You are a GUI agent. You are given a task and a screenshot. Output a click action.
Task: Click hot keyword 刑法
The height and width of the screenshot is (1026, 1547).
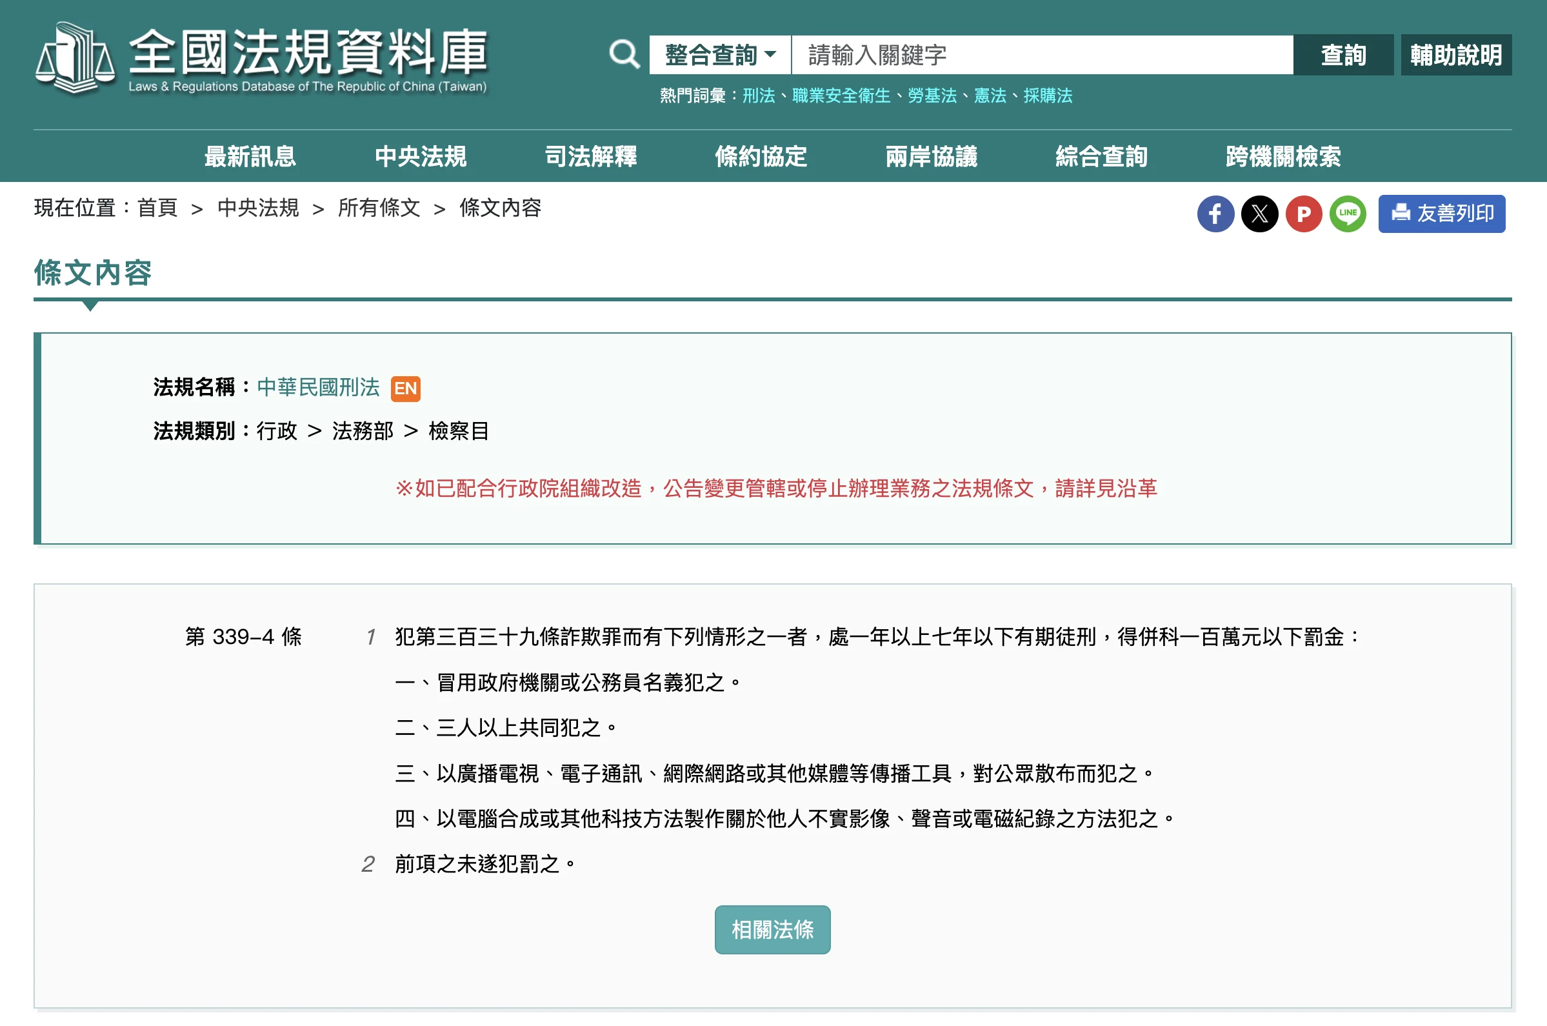(759, 96)
